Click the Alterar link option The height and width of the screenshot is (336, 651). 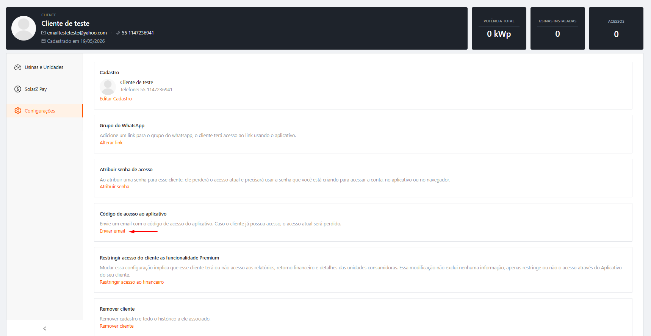(x=111, y=143)
